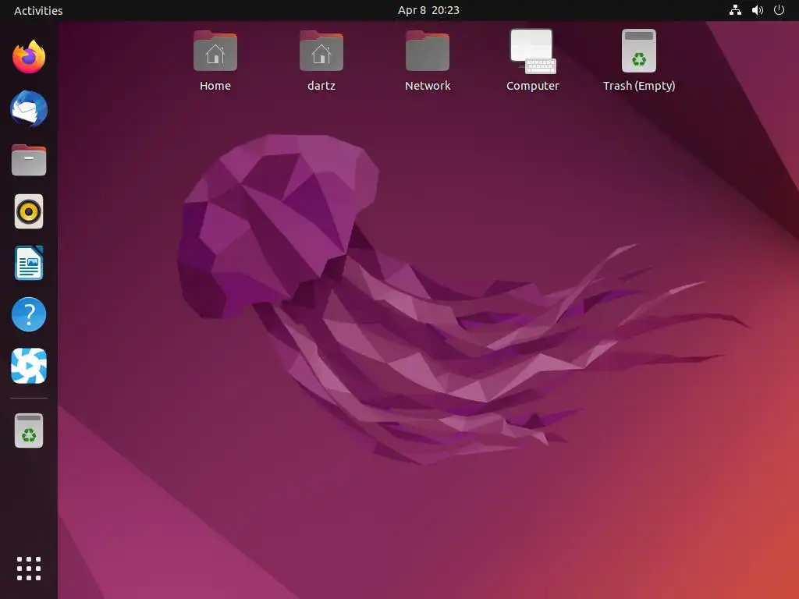Select the Network folder on the desktop
The image size is (799, 599).
(427, 51)
